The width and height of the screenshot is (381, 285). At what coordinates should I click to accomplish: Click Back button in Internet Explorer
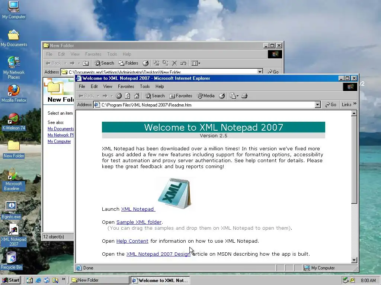click(x=86, y=96)
